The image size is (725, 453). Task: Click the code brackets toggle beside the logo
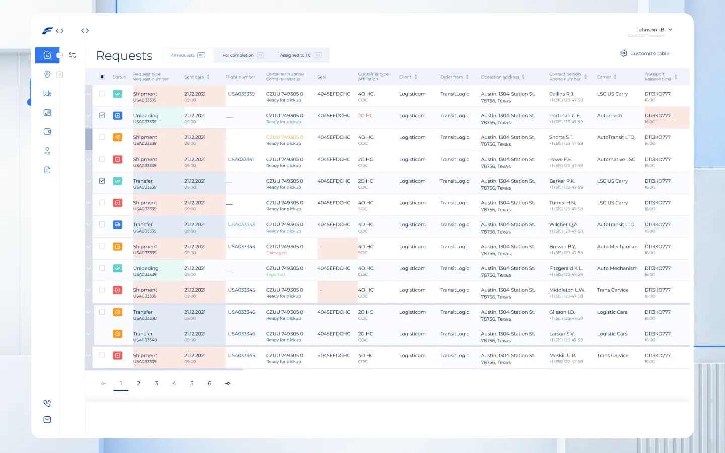pos(60,31)
